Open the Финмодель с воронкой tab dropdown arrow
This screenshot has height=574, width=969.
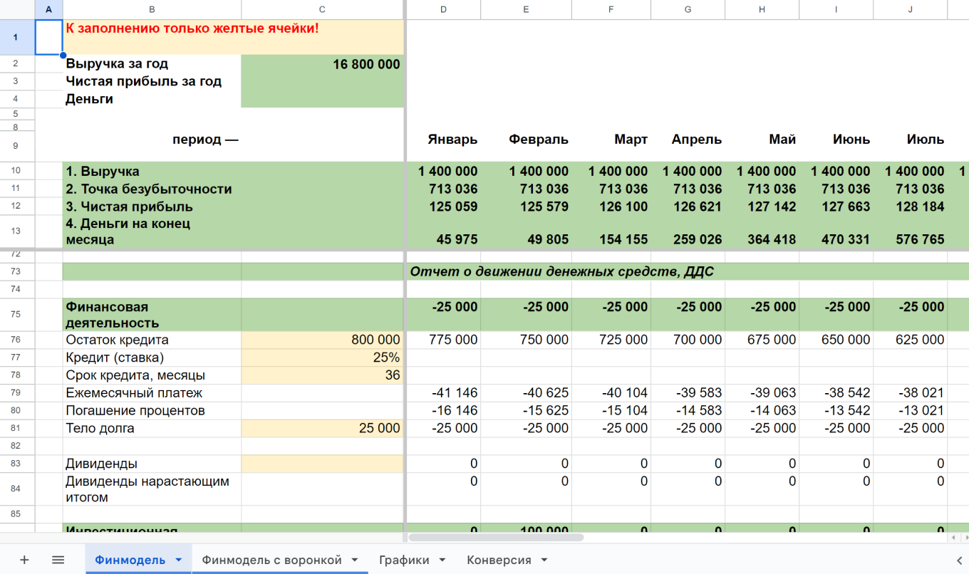355,560
